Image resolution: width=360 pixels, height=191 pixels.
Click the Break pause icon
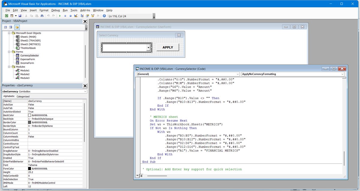coord(65,16)
